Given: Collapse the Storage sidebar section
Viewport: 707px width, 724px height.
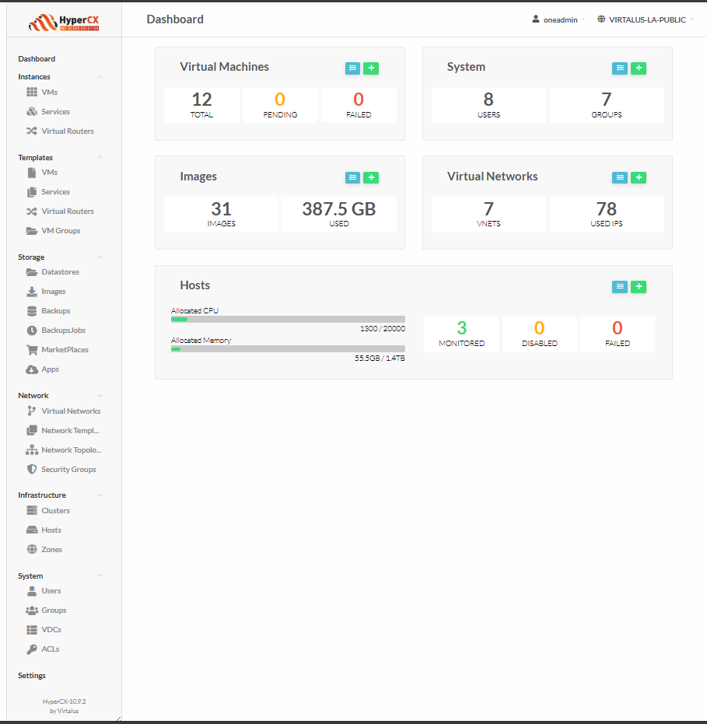Looking at the screenshot, I should [100, 257].
